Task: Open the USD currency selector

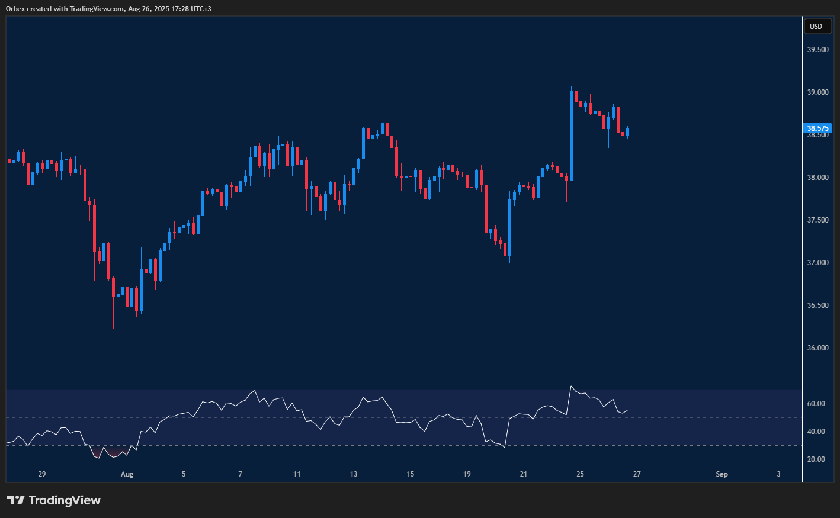Action: tap(816, 26)
